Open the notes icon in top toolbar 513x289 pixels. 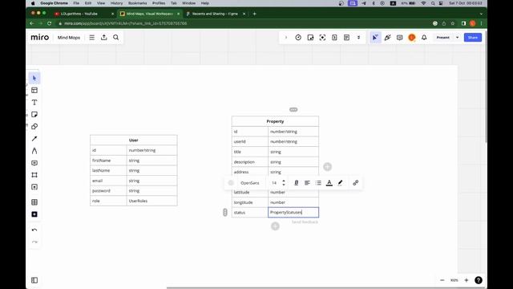pyautogui.click(x=346, y=38)
